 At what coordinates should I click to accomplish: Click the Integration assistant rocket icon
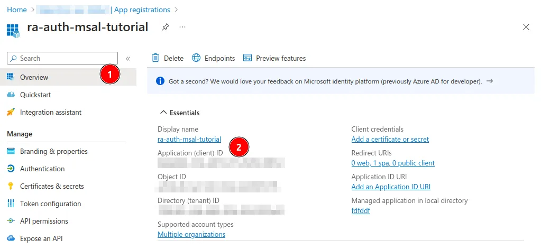pyautogui.click(x=11, y=112)
